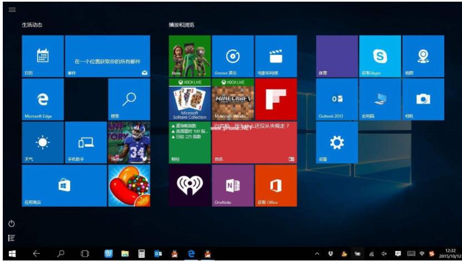Go back with the taskbar back arrow
The width and height of the screenshot is (462, 261).
(x=36, y=254)
